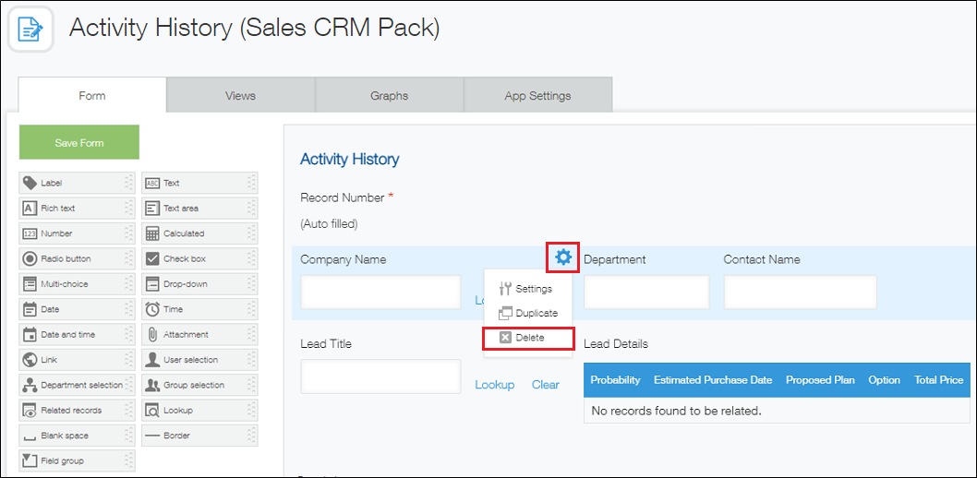This screenshot has height=478, width=977.
Task: Open the App Settings tab
Action: 537,96
